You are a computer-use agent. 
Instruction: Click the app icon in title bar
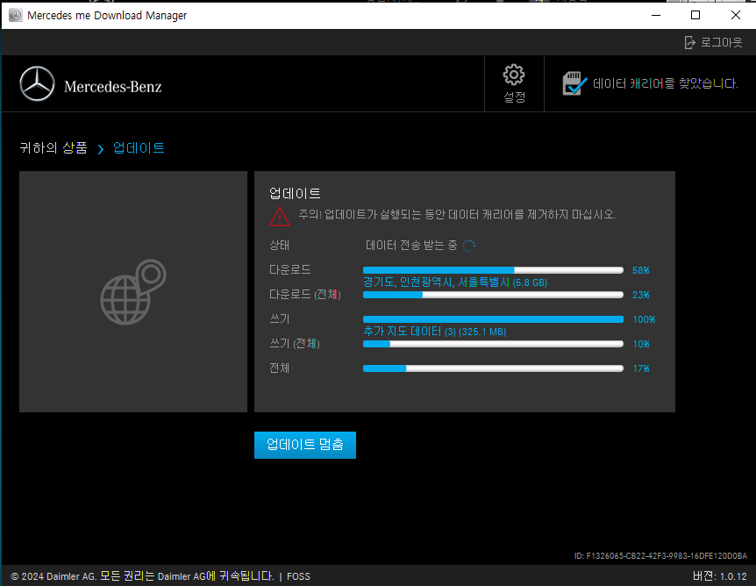pos(16,16)
